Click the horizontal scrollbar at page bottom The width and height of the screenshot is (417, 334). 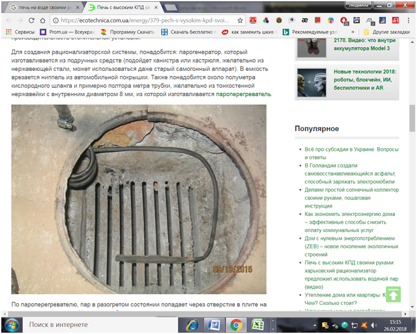pyautogui.click(x=205, y=314)
